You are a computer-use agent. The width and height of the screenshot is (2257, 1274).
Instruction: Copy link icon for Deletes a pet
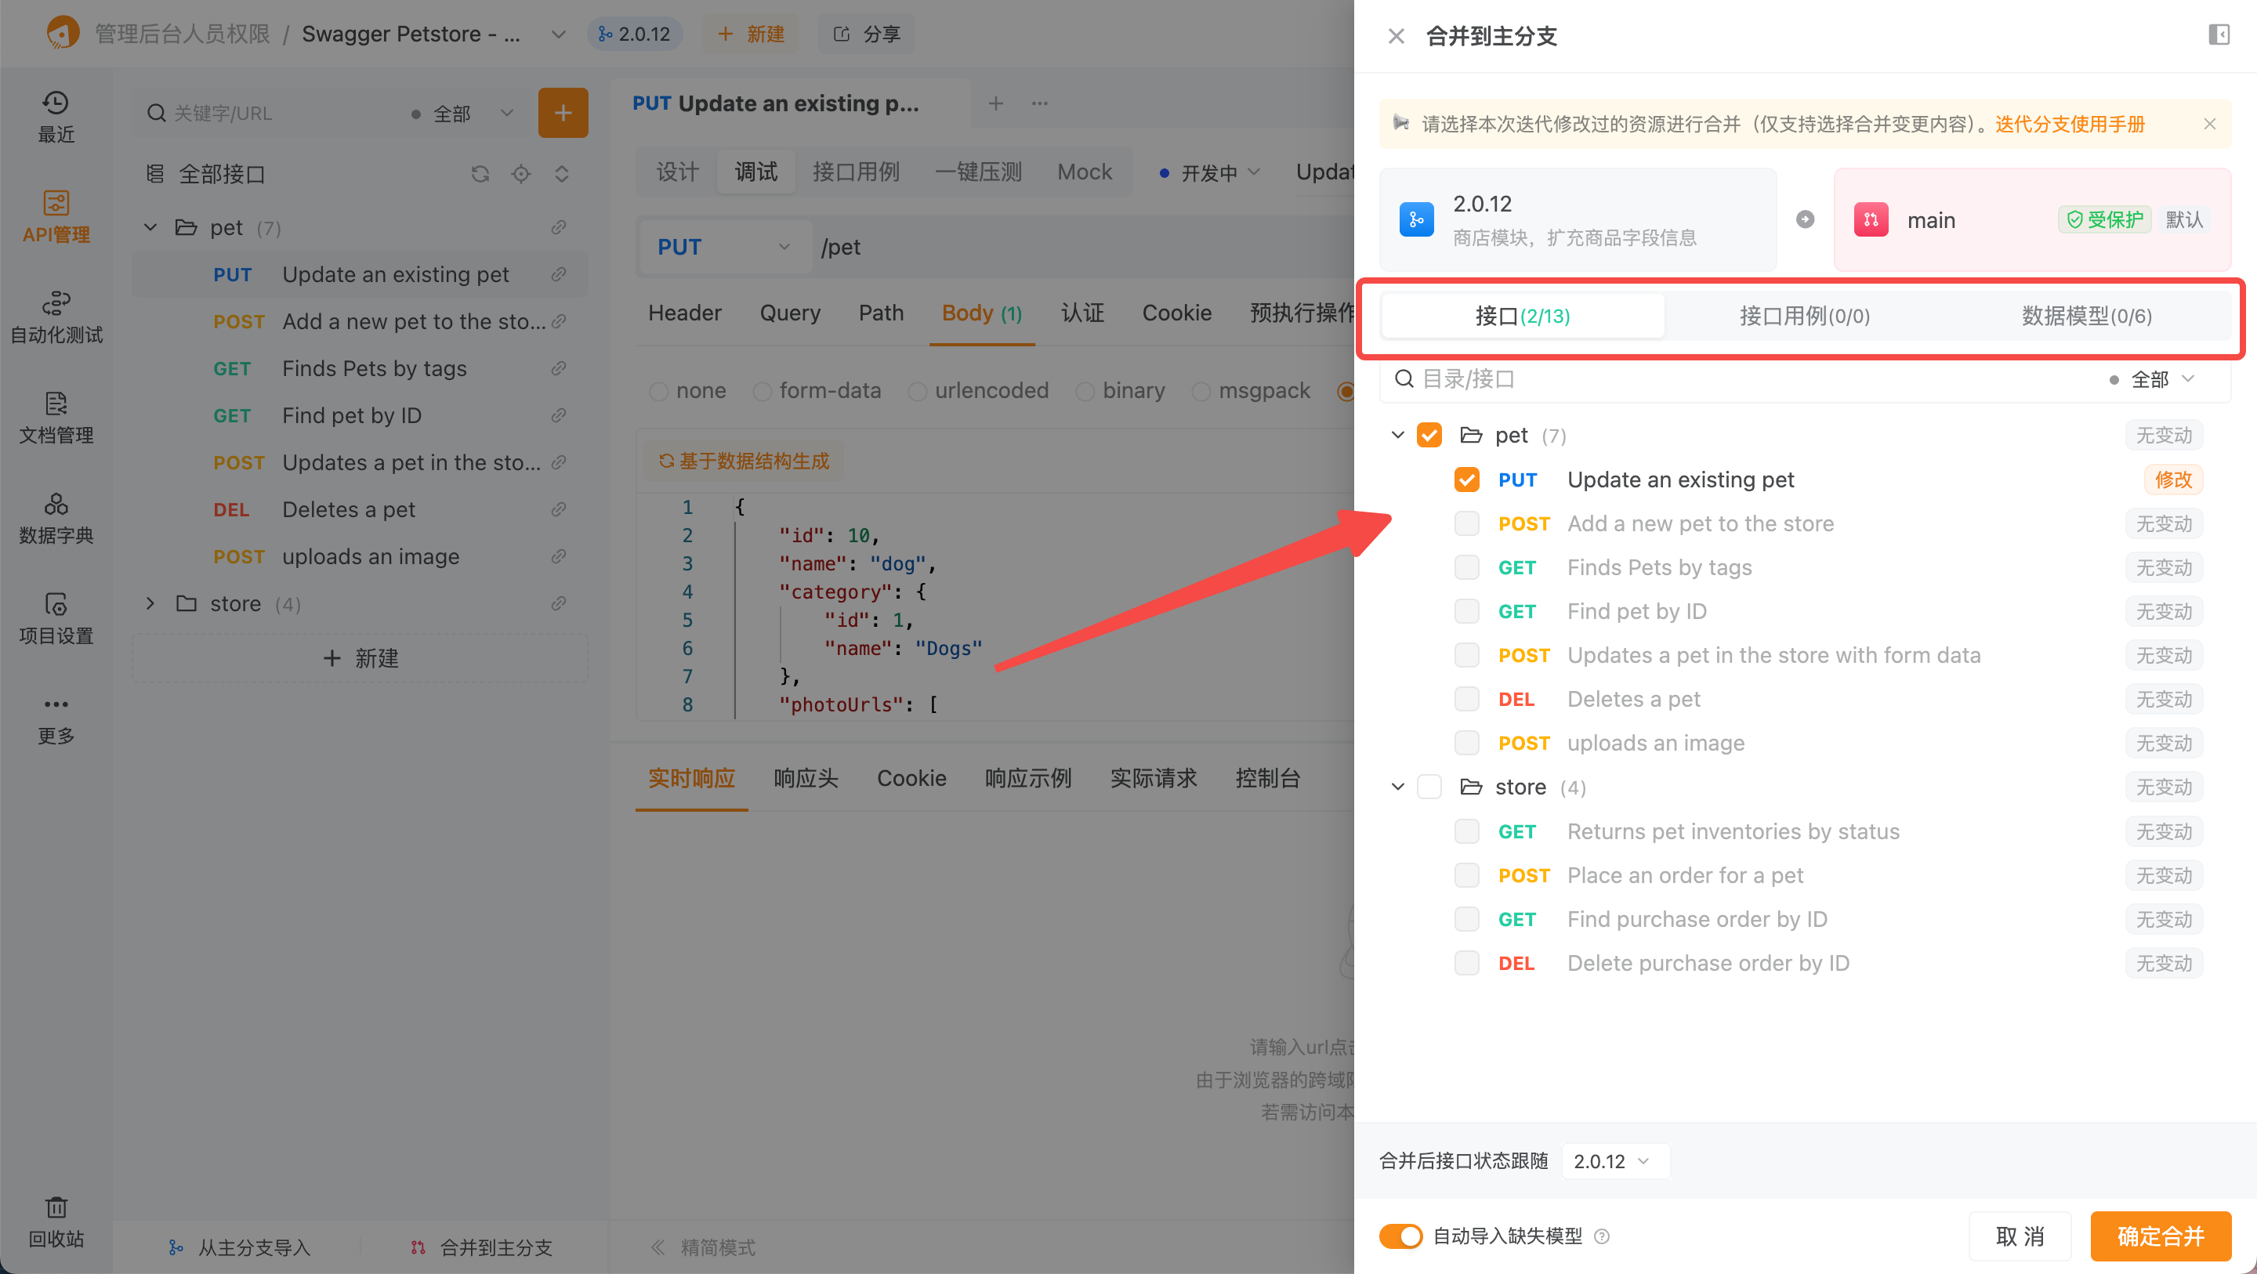pos(558,509)
